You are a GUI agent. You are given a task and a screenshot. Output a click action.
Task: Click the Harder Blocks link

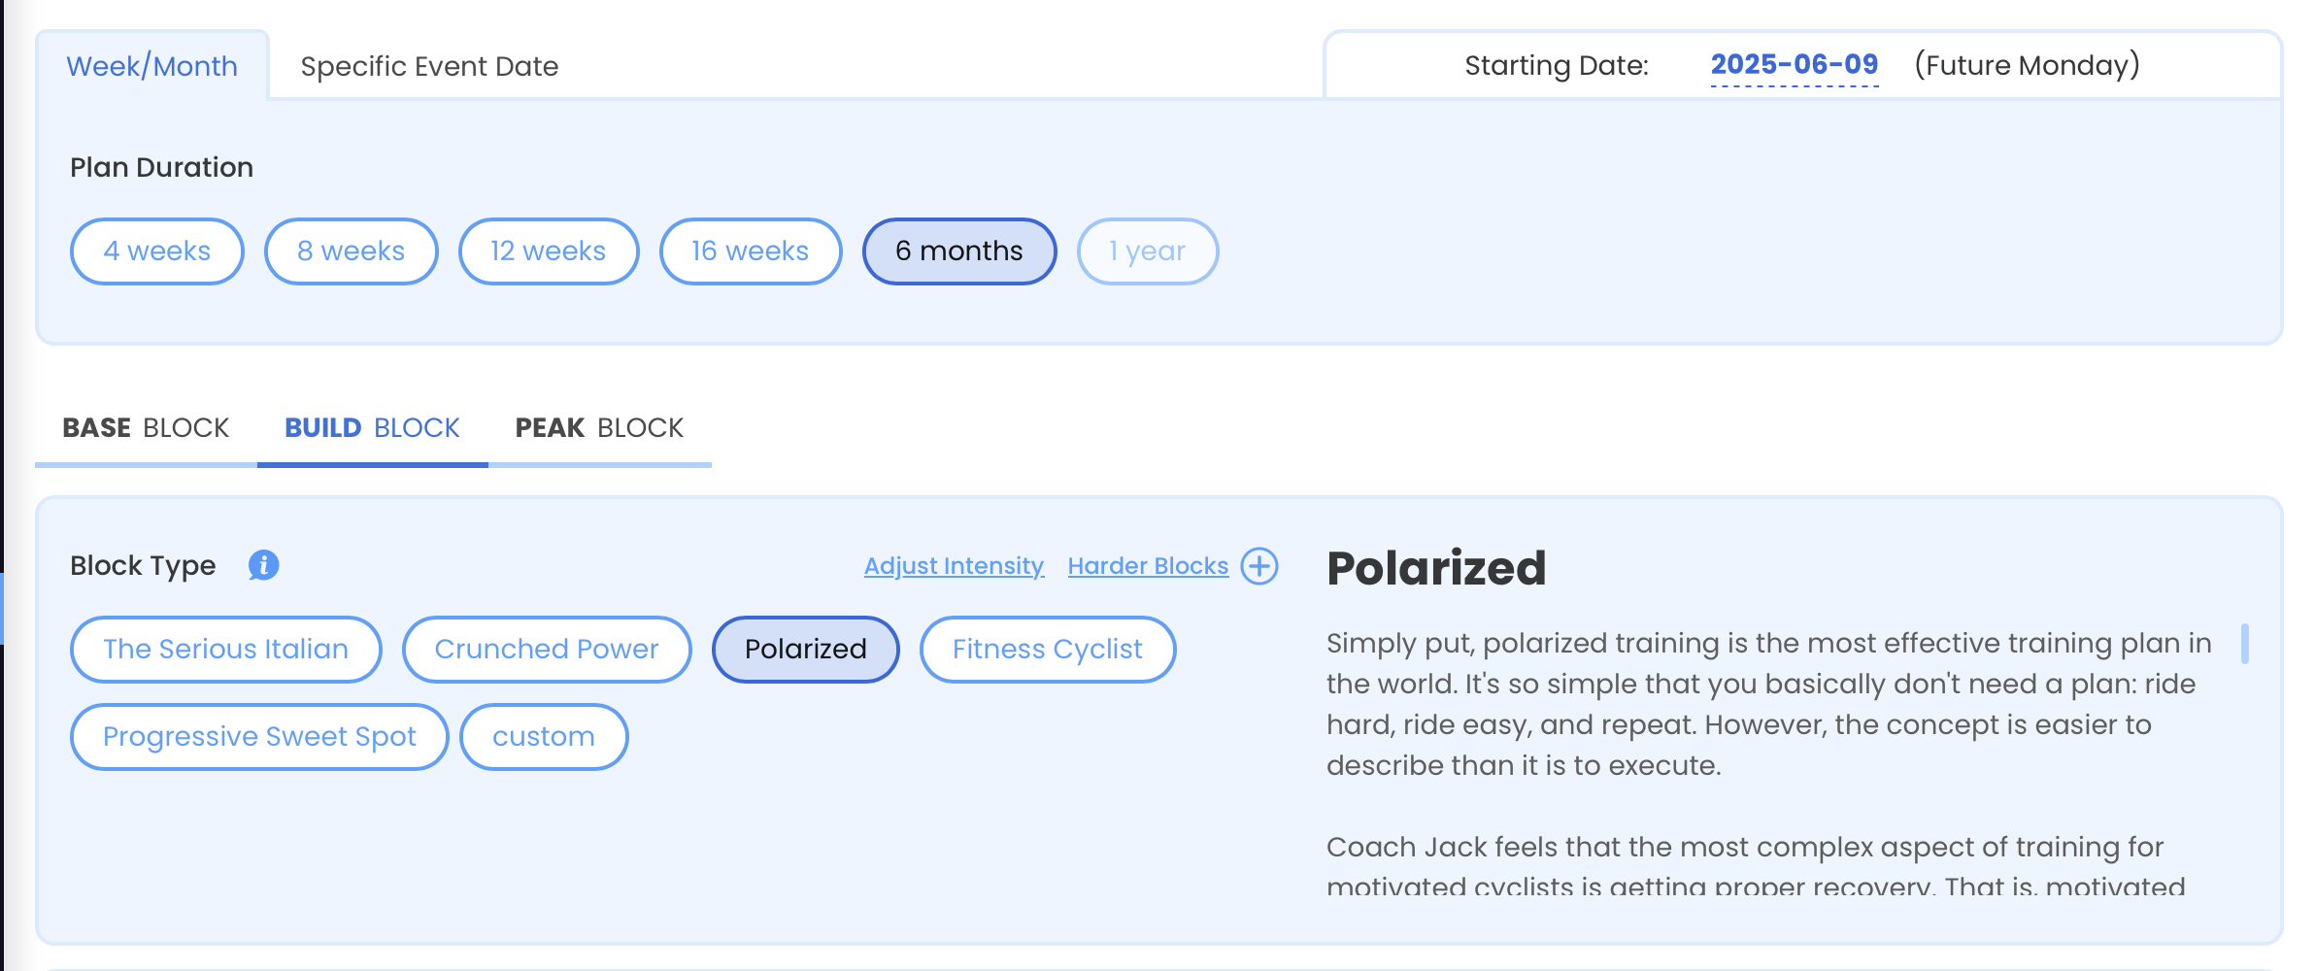(1148, 566)
